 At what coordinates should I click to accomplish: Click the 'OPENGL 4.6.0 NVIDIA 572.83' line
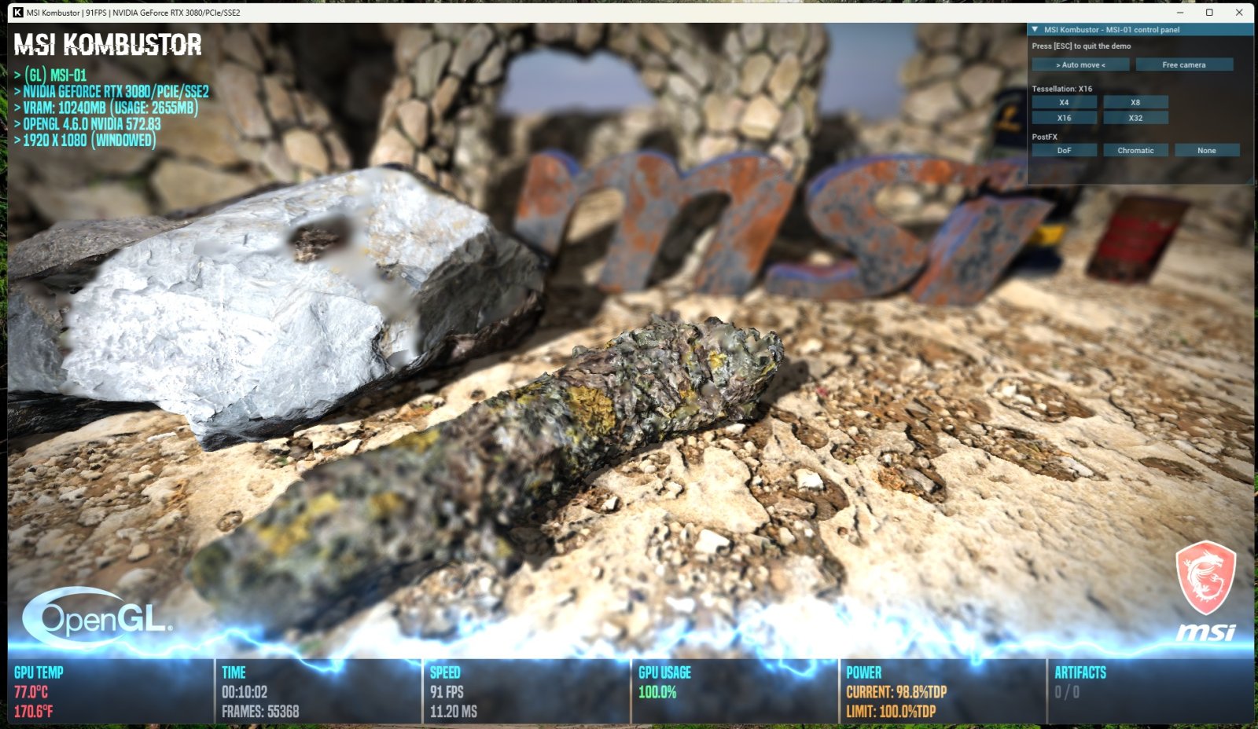click(87, 124)
